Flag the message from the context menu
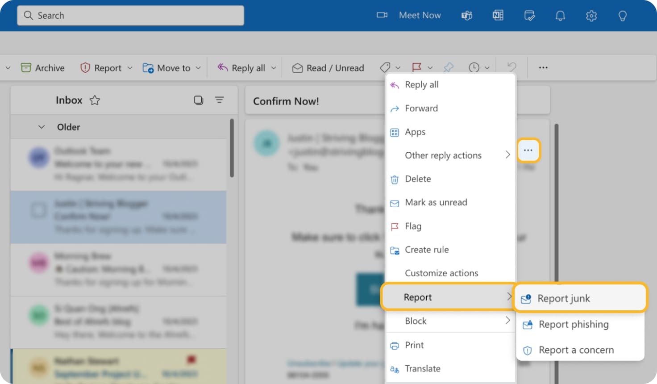The image size is (657, 384). 413,226
